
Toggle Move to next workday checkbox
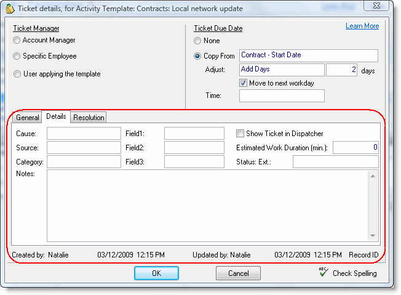[x=244, y=83]
